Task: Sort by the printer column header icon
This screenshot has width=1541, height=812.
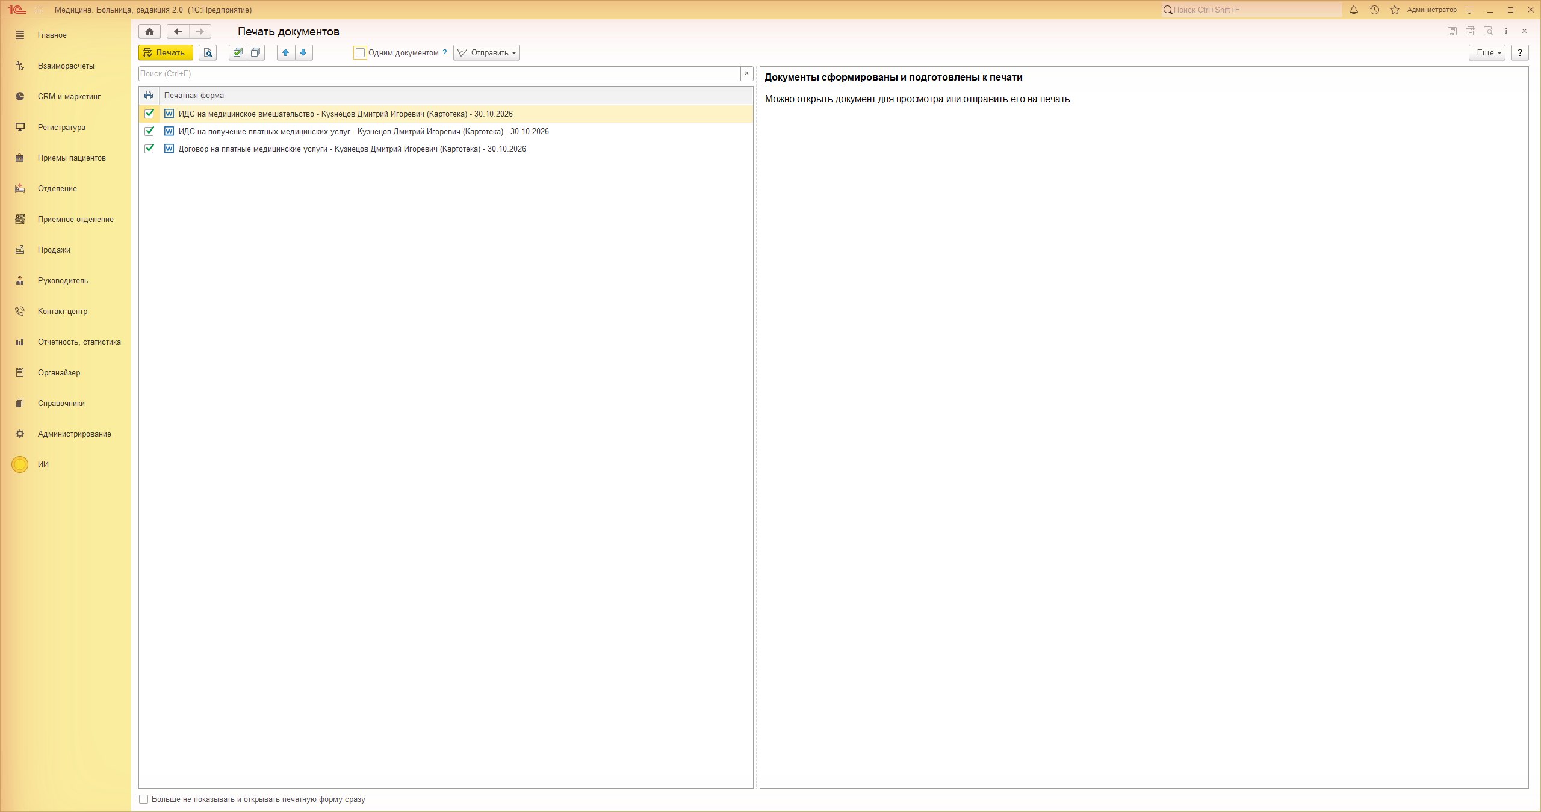Action: pos(149,95)
